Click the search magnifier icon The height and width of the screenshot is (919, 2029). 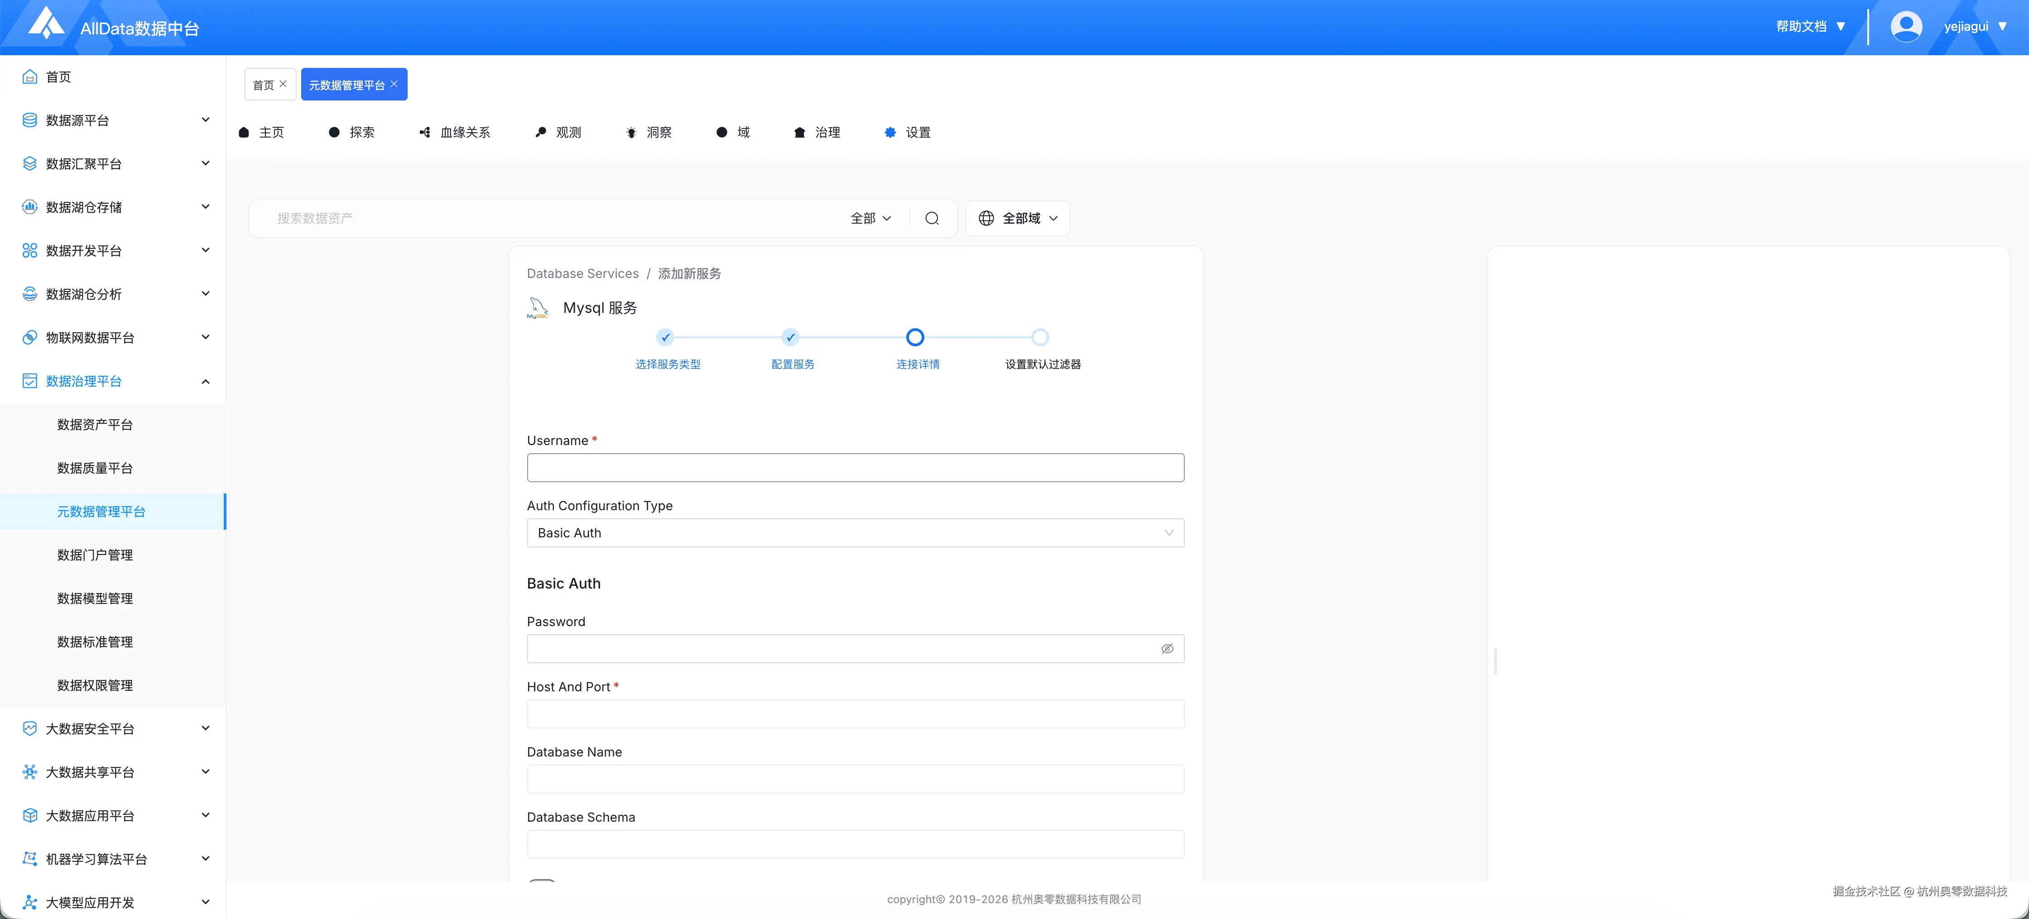(x=932, y=218)
